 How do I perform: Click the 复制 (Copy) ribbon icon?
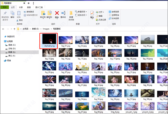click(x=12, y=13)
